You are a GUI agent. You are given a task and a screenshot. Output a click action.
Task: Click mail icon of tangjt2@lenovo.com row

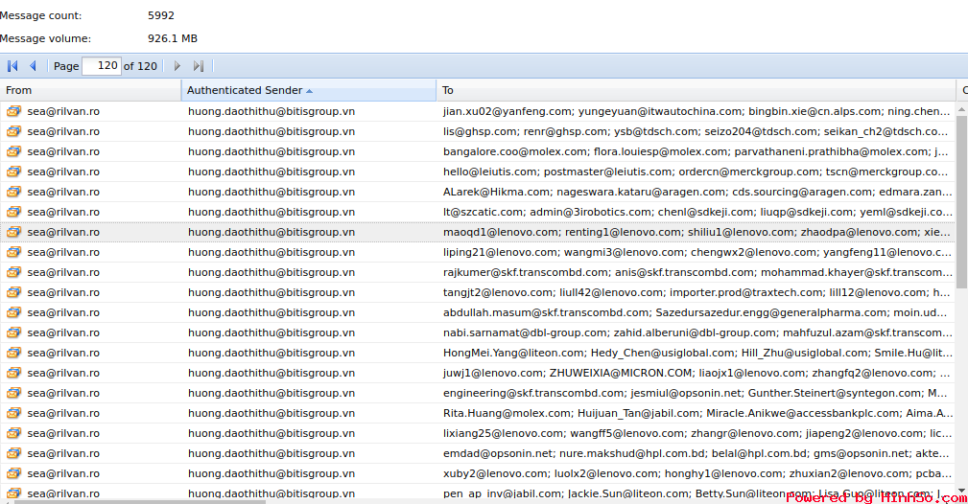(x=13, y=292)
